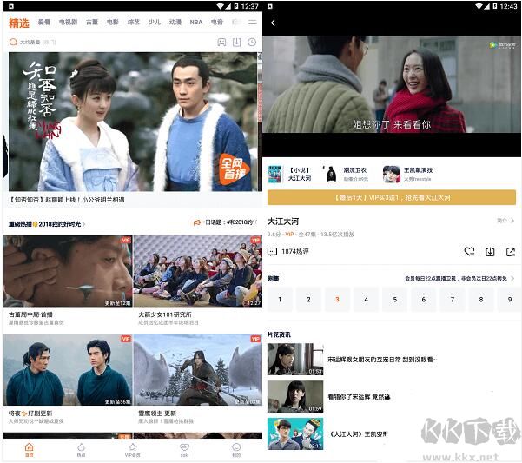
Task: Open the 日话题 topic link
Action: click(230, 222)
